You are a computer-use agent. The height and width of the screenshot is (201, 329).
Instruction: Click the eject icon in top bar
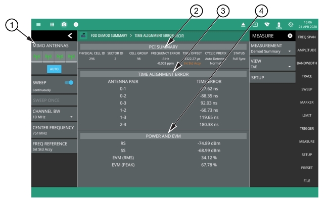(243, 25)
